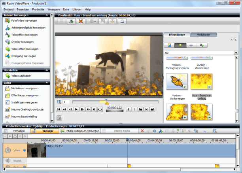Click the preview scrubber slider handle
The image size is (242, 173).
[106, 102]
